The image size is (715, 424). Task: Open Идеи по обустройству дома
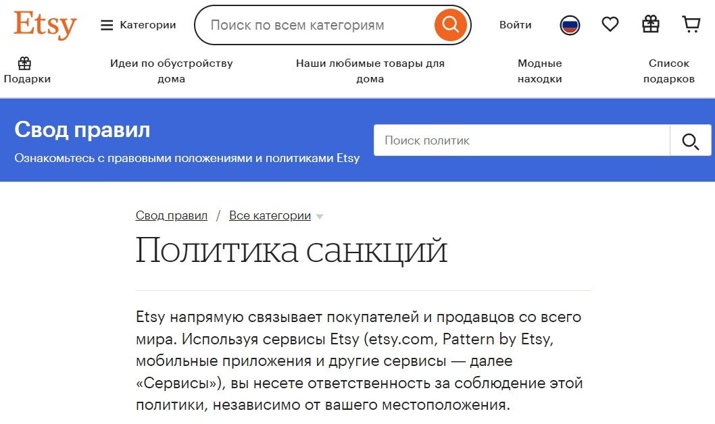(172, 71)
